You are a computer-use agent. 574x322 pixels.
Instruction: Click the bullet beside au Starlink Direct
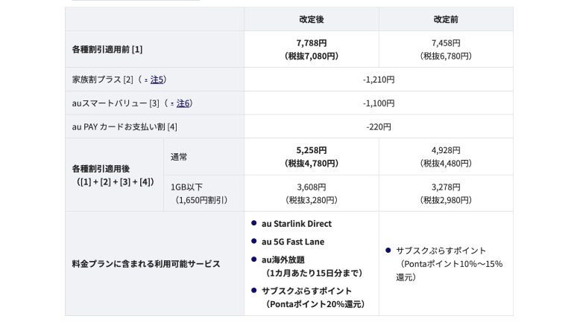[253, 223]
